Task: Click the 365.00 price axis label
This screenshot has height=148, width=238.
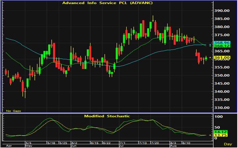Action: 222,51
